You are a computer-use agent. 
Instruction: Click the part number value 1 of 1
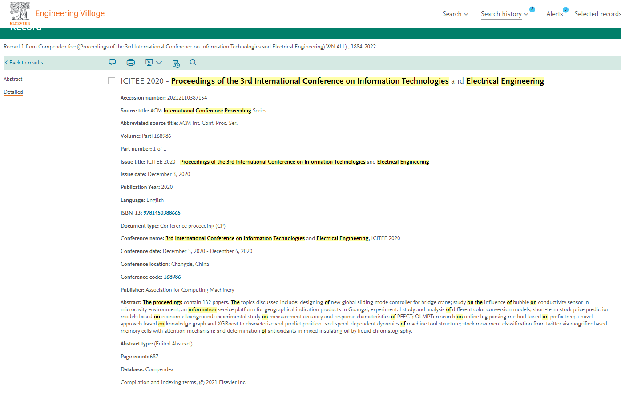click(x=159, y=149)
